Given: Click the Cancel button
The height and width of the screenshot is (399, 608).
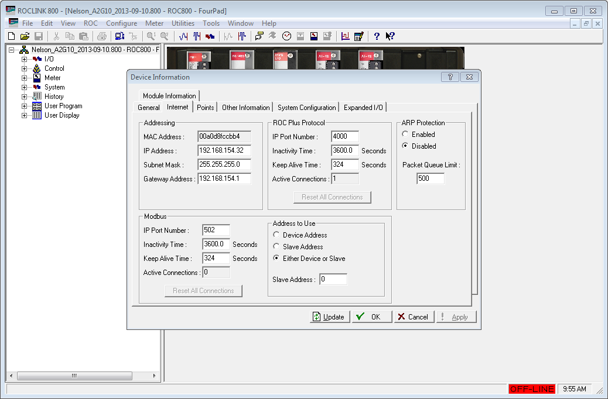Looking at the screenshot, I should click(x=414, y=317).
